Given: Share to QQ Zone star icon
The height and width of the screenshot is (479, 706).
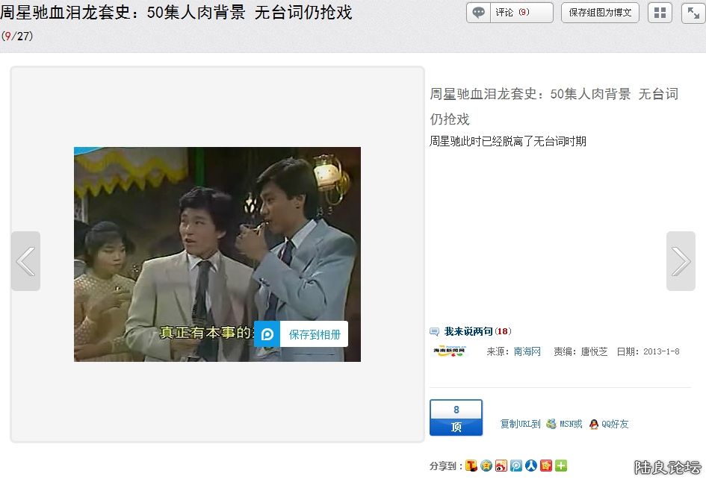Looking at the screenshot, I should (486, 466).
